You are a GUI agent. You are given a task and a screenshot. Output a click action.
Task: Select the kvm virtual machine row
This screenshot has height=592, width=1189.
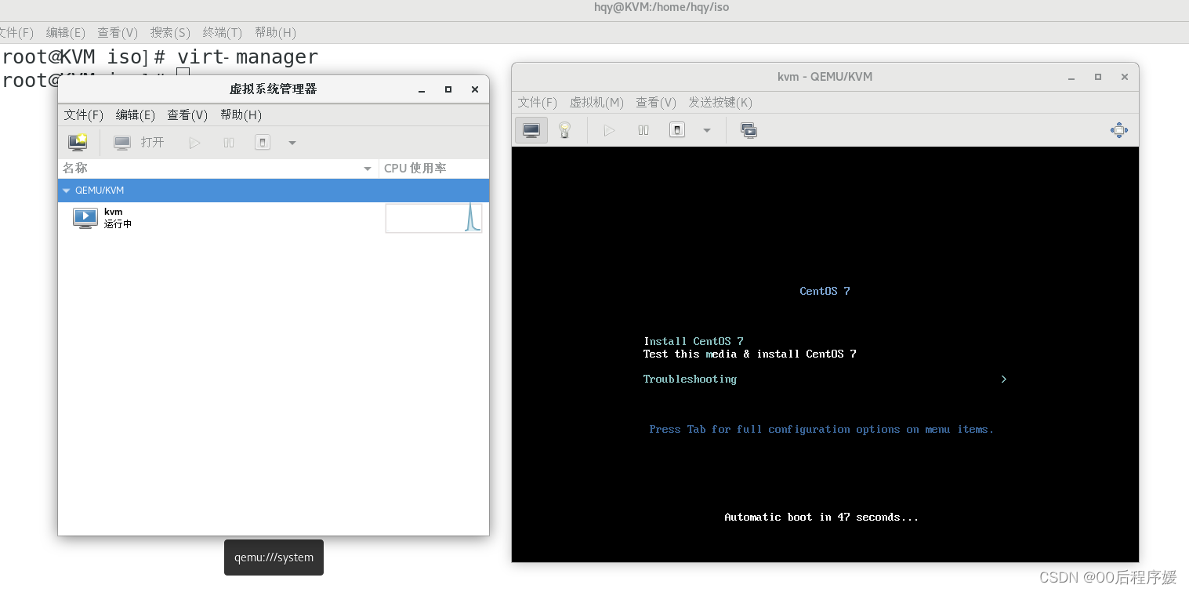click(274, 218)
